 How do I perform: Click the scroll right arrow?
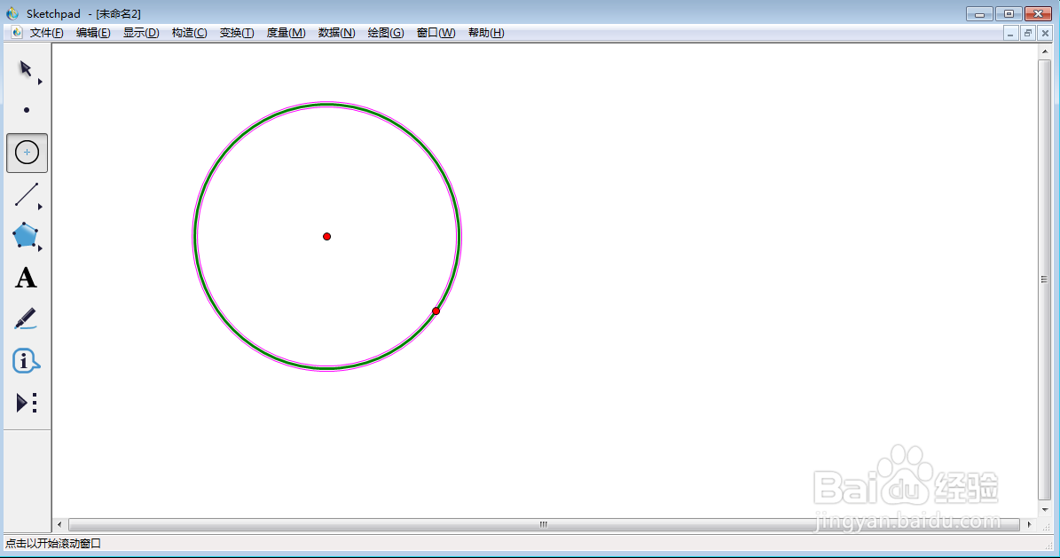click(1030, 524)
